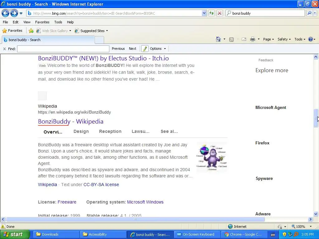Screen dimensions: 319x239
Task: Open the Tools command bar menu
Action: click(x=300, y=39)
